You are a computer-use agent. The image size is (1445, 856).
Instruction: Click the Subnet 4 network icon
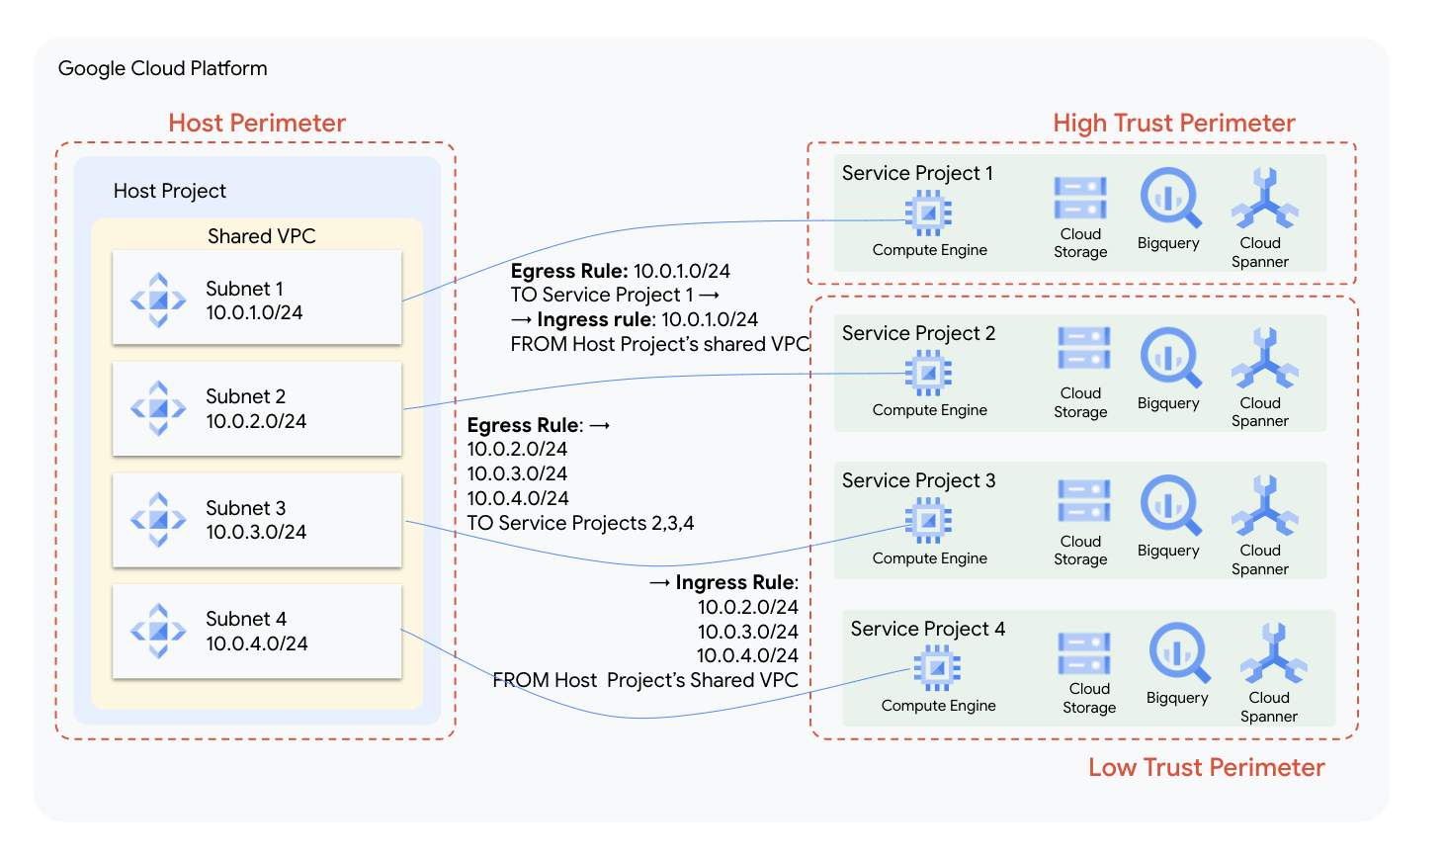click(158, 631)
